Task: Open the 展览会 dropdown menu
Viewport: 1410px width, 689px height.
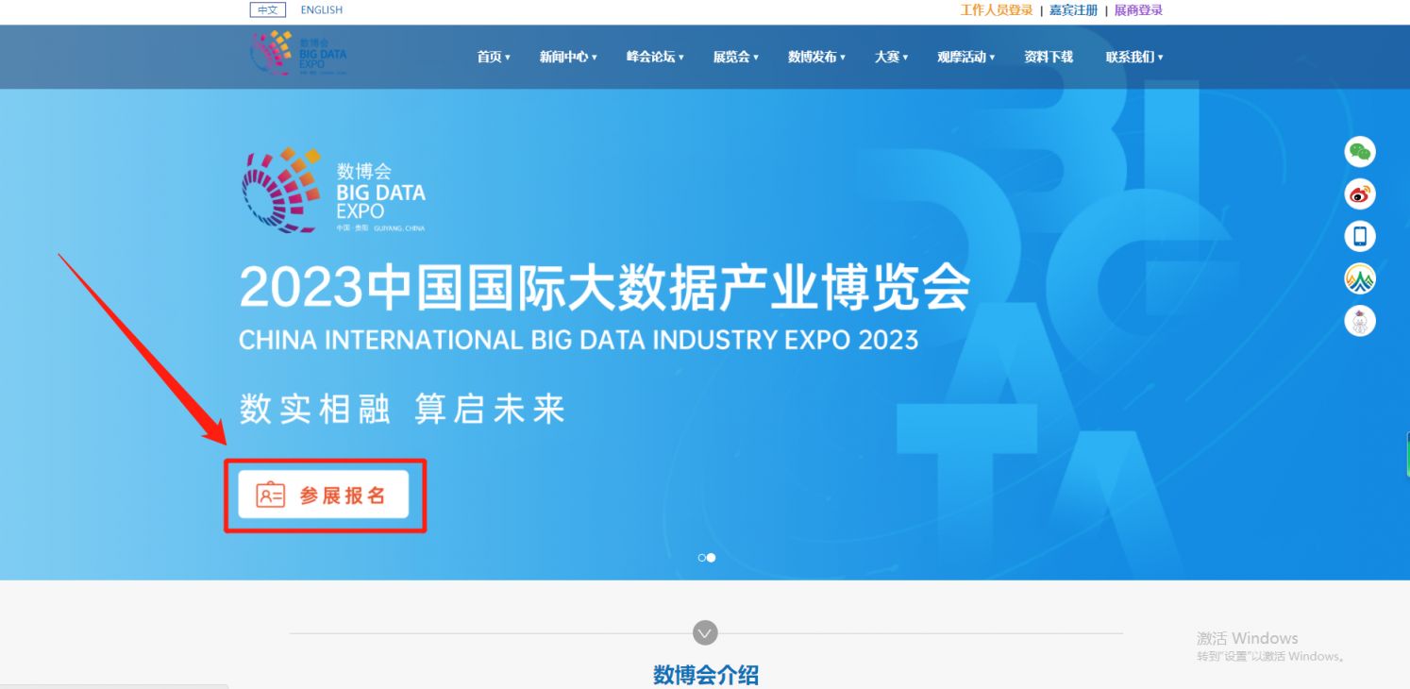Action: point(735,57)
